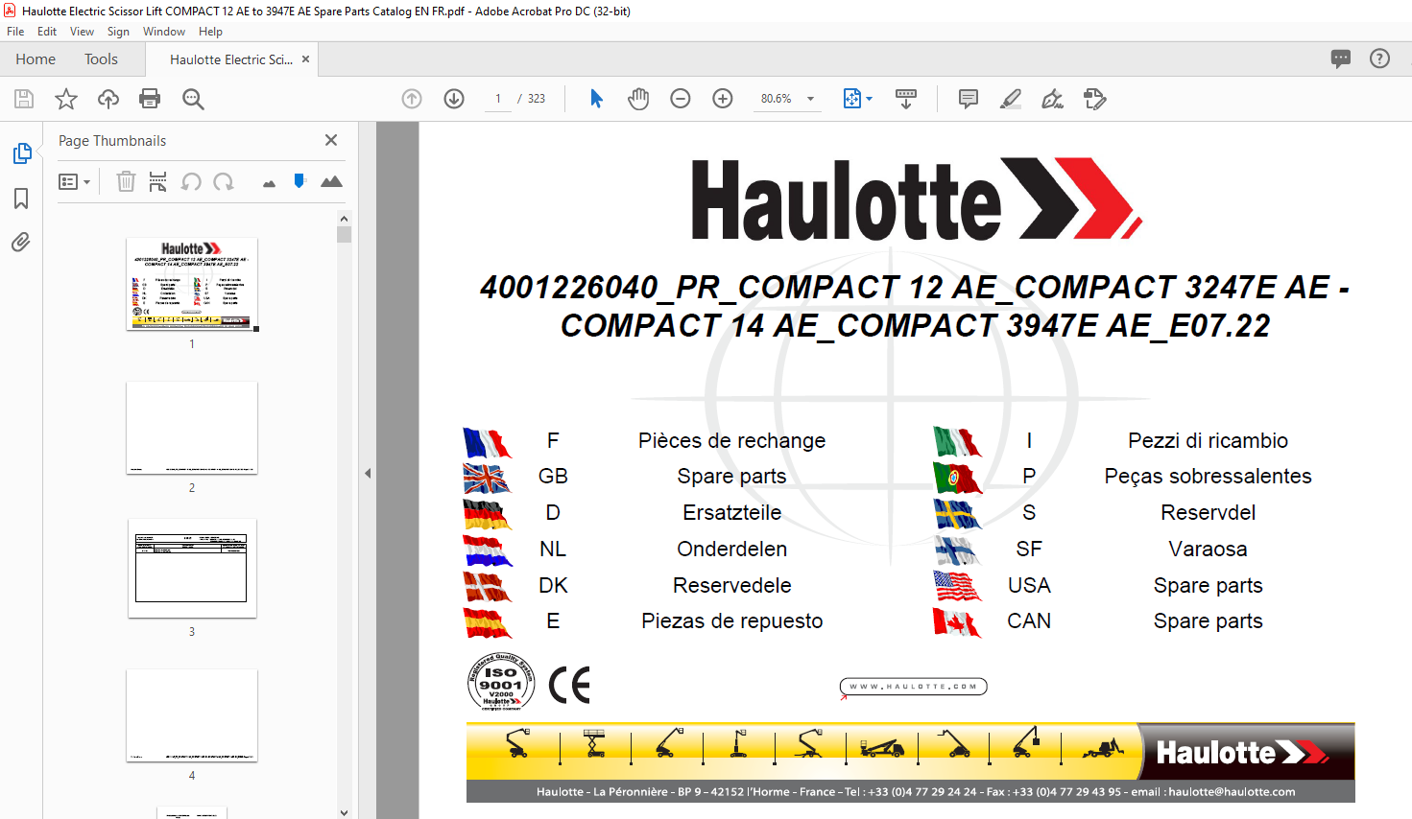The width and height of the screenshot is (1412, 819).
Task: Open the Find text magnifier tool
Action: pos(193,99)
